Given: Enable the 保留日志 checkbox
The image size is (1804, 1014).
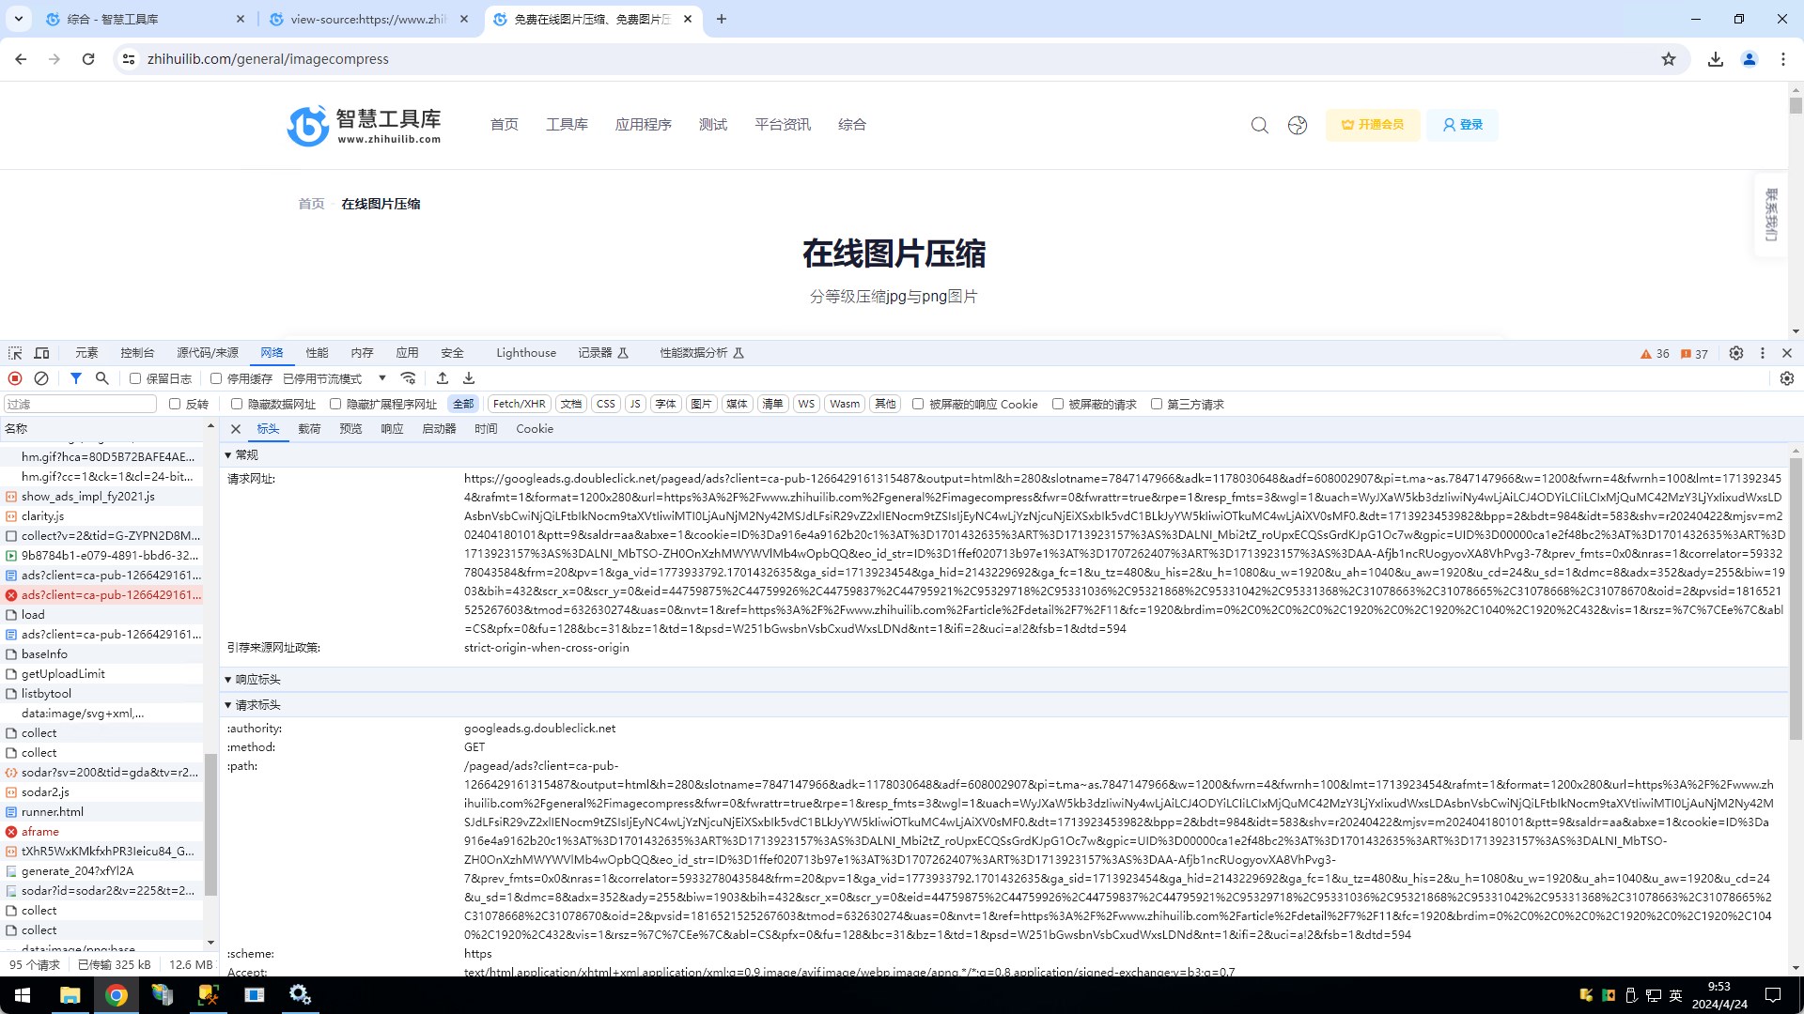Looking at the screenshot, I should click(x=135, y=378).
